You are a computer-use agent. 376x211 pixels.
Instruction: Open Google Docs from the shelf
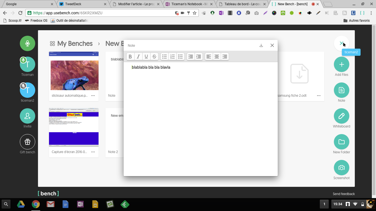[x=66, y=204]
